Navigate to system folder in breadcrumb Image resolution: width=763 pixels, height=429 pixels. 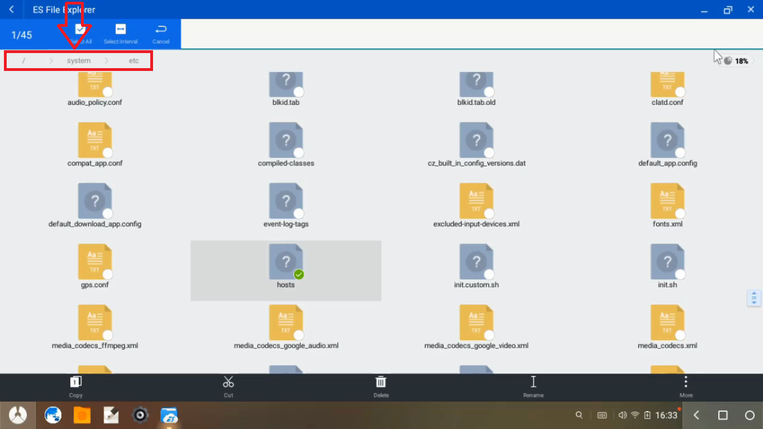[x=79, y=61]
